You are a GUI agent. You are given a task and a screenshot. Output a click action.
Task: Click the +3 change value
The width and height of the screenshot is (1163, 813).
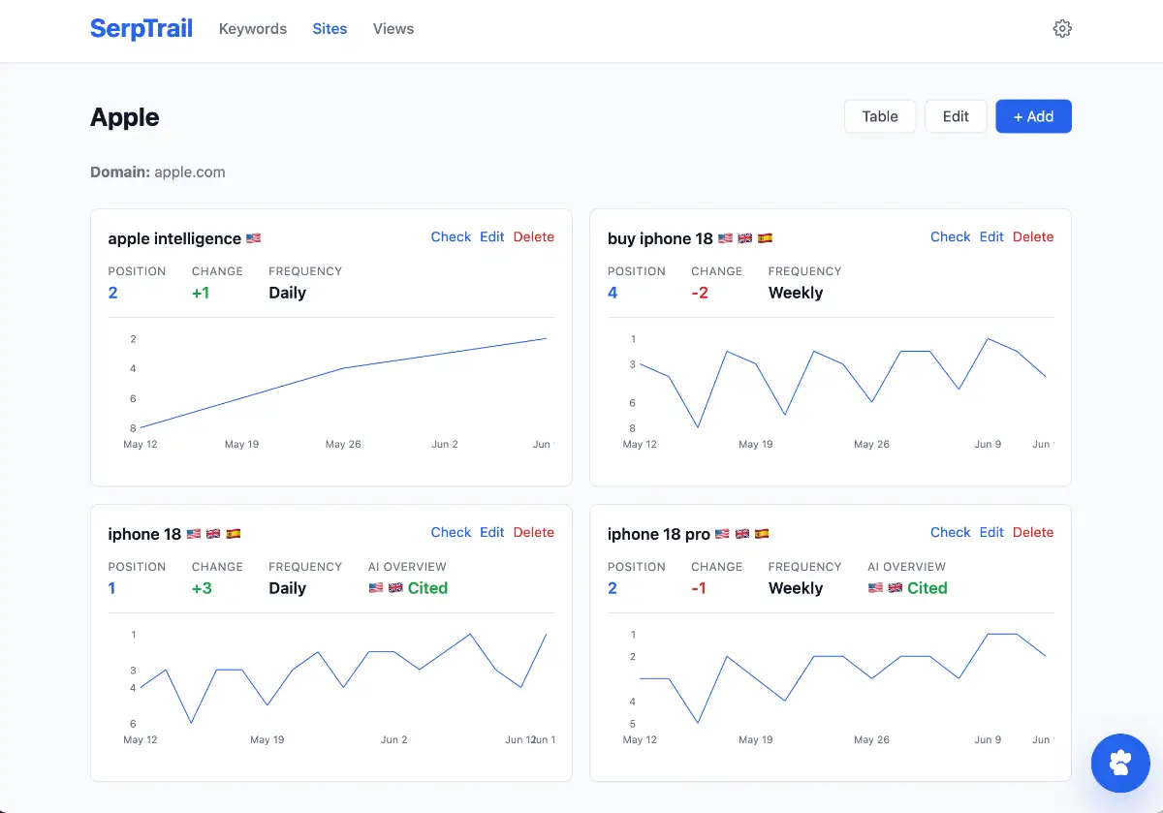202,588
